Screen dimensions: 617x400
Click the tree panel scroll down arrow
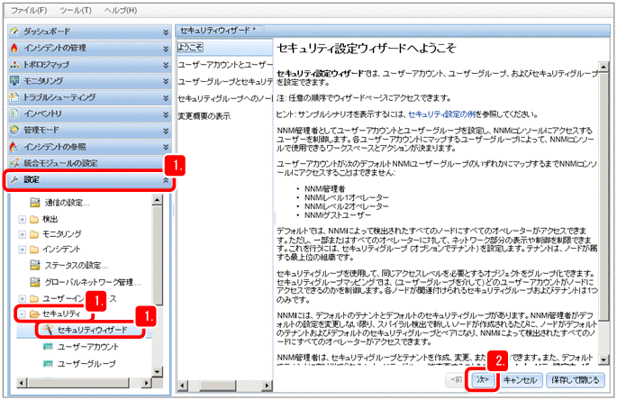pos(157,371)
